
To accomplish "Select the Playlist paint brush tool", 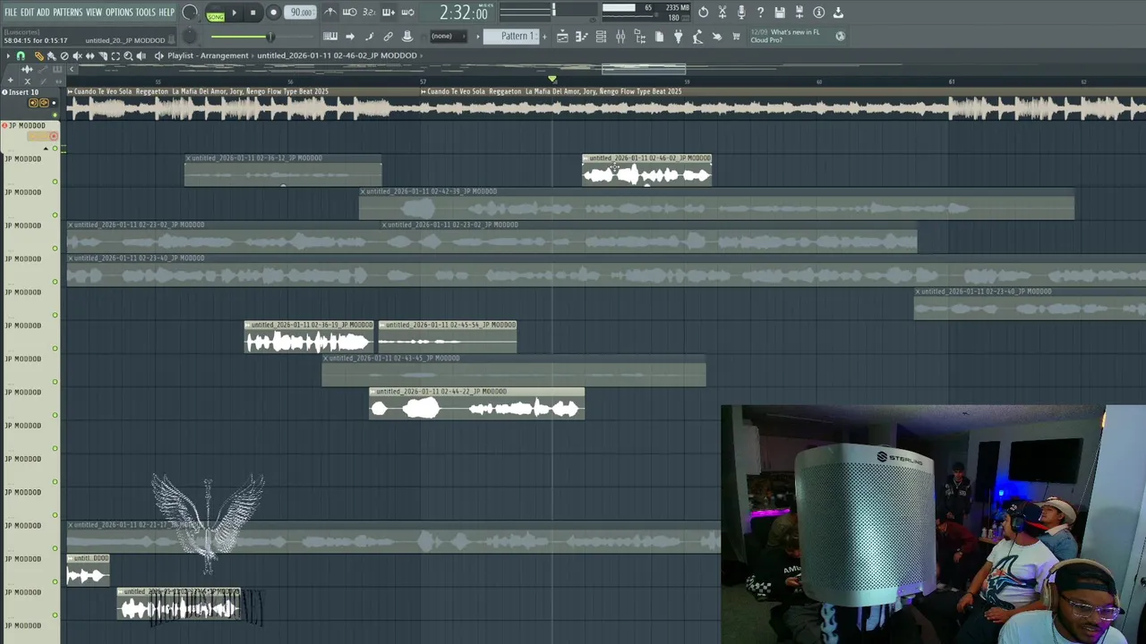I will (51, 55).
